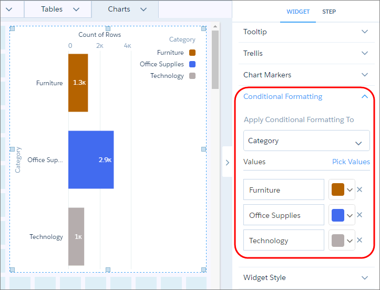This screenshot has height=290, width=380.
Task: Open the Furniture orange color picker
Action: (x=342, y=189)
